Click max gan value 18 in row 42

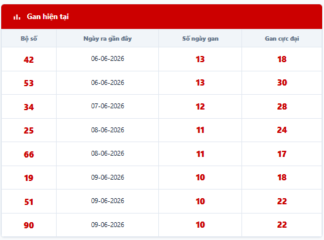[282, 59]
